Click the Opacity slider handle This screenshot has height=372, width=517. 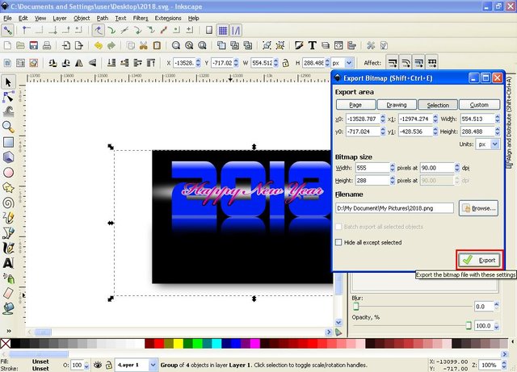pyautogui.click(x=469, y=325)
